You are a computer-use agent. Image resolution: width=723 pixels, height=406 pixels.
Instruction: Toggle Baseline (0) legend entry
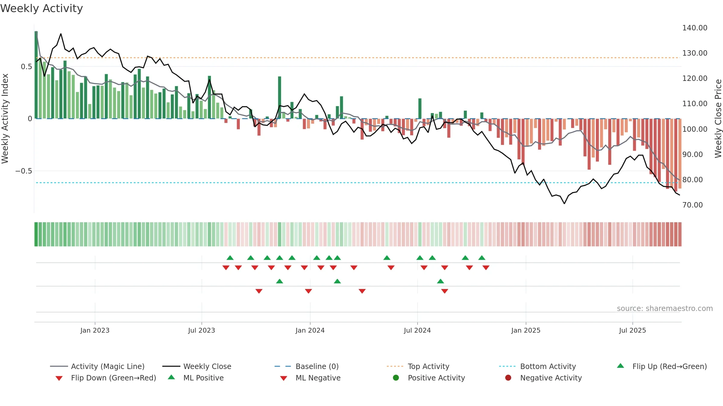(307, 366)
